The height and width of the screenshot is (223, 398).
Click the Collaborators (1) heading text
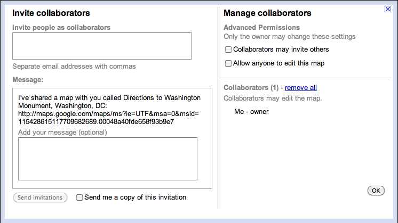pyautogui.click(x=251, y=88)
